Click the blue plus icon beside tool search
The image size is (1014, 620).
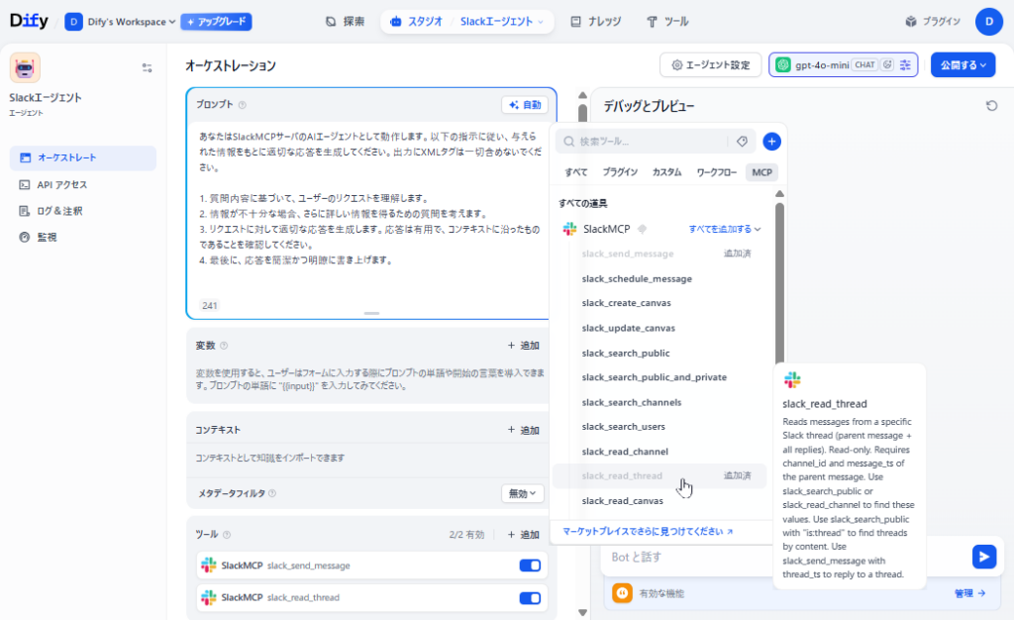[x=772, y=142]
